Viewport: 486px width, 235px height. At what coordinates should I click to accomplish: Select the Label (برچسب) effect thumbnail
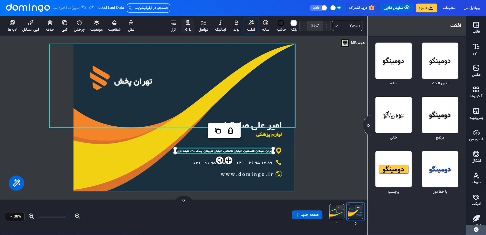[x=393, y=169]
